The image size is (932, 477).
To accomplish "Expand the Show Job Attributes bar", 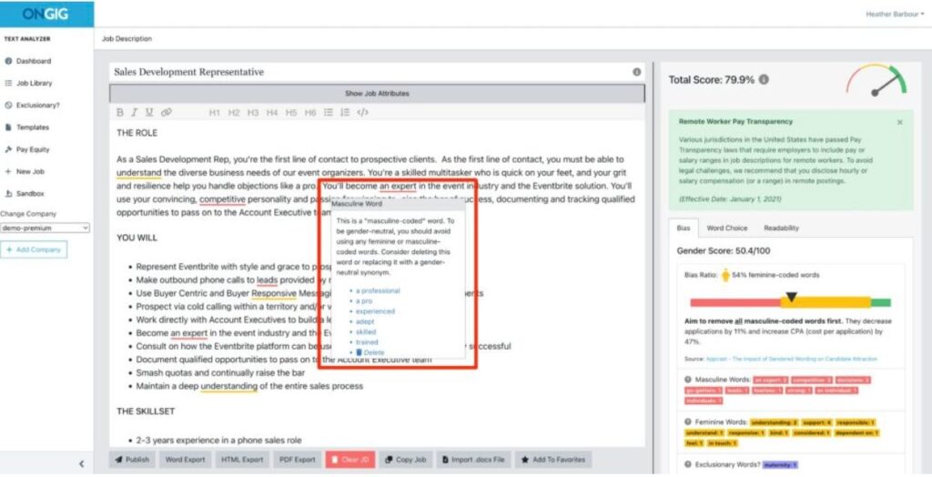I will pos(377,94).
